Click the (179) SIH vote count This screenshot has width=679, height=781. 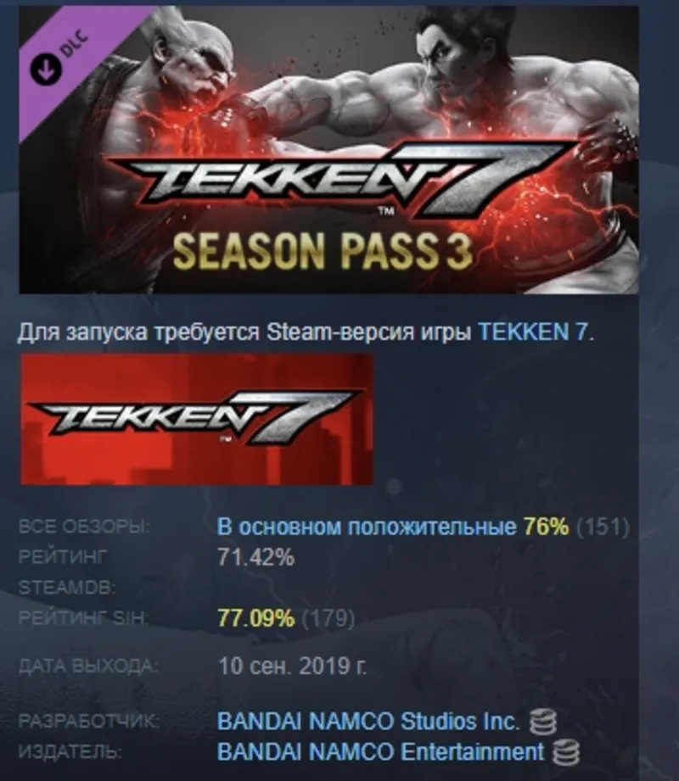[328, 618]
